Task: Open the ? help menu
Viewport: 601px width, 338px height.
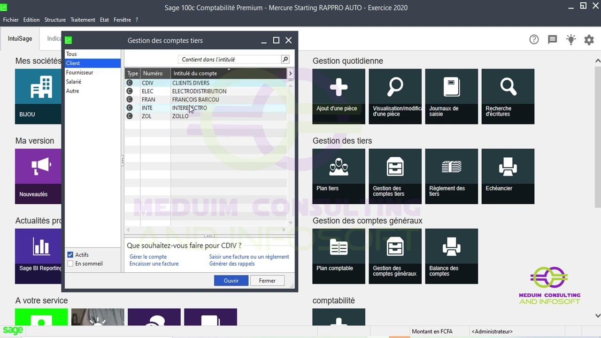Action: click(x=137, y=20)
